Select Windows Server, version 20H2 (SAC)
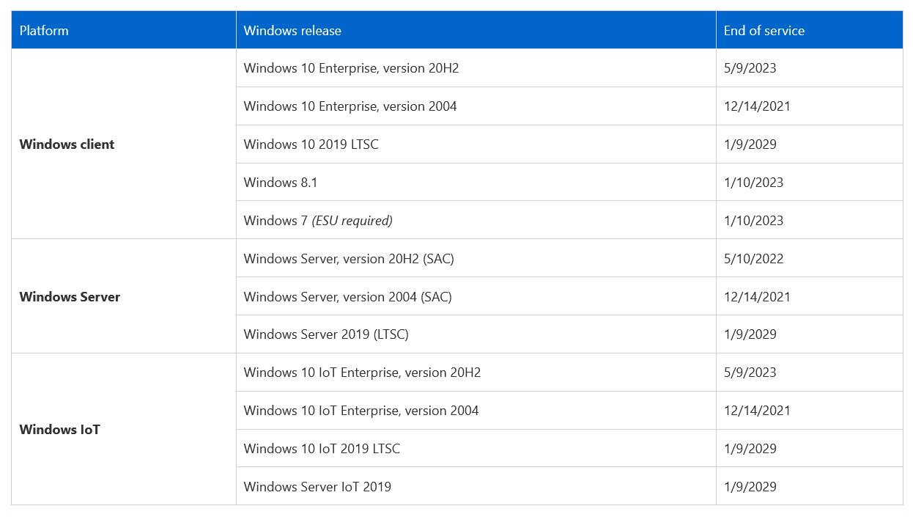This screenshot has height=517, width=913. click(476, 258)
